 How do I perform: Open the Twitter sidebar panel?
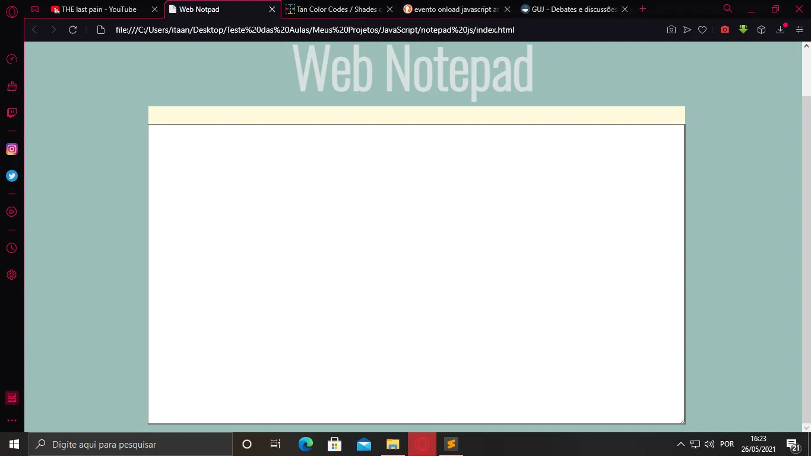pyautogui.click(x=11, y=176)
